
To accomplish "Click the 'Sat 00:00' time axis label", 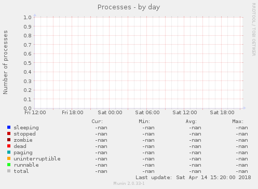I will 110,113.
